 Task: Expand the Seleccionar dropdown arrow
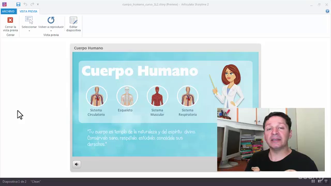pos(29,31)
